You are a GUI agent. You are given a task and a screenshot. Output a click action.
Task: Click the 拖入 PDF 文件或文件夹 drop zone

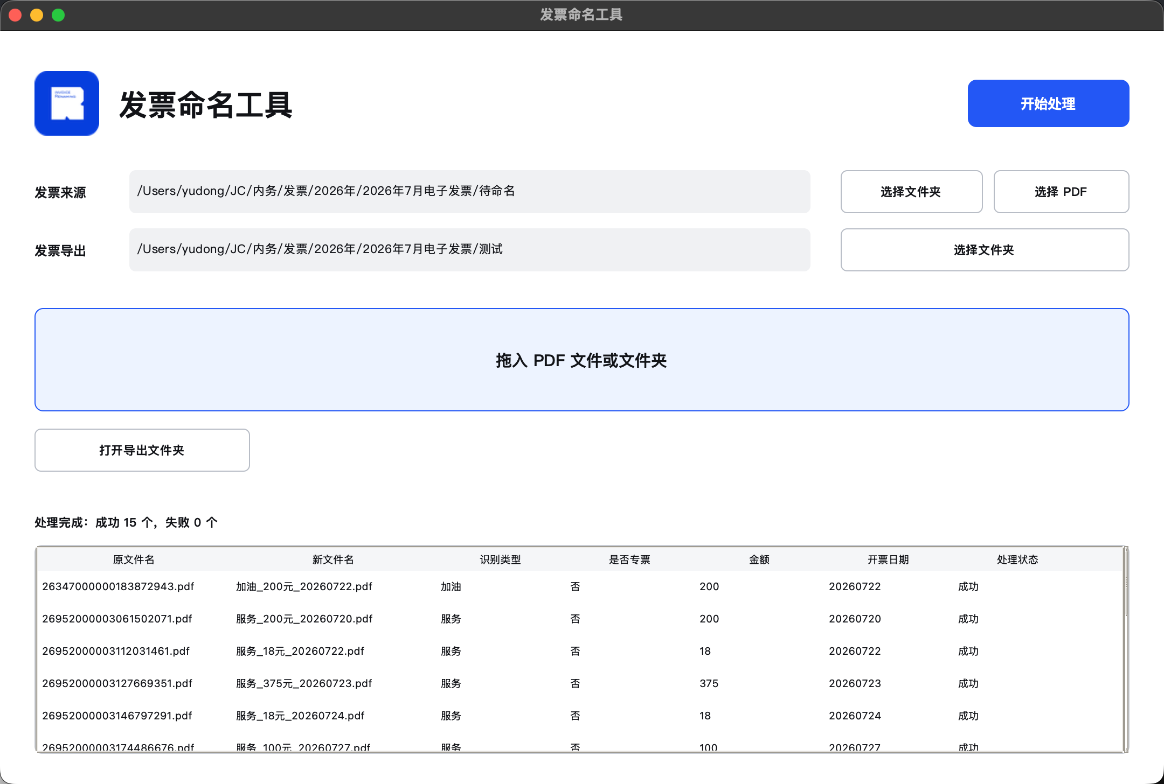click(581, 360)
